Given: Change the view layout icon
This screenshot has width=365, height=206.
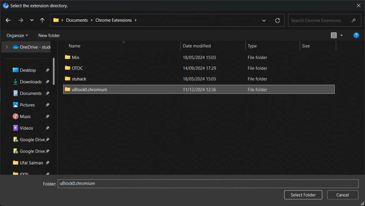Looking at the screenshot, I should pos(334,35).
